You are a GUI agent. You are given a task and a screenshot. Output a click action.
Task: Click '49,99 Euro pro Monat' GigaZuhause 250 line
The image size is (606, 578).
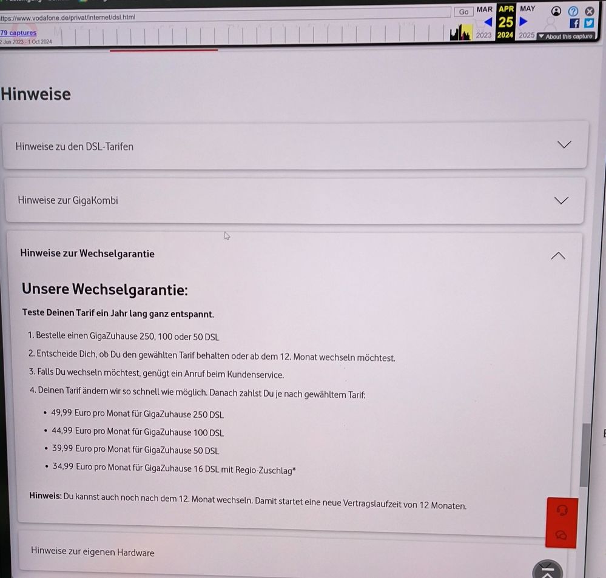(137, 414)
